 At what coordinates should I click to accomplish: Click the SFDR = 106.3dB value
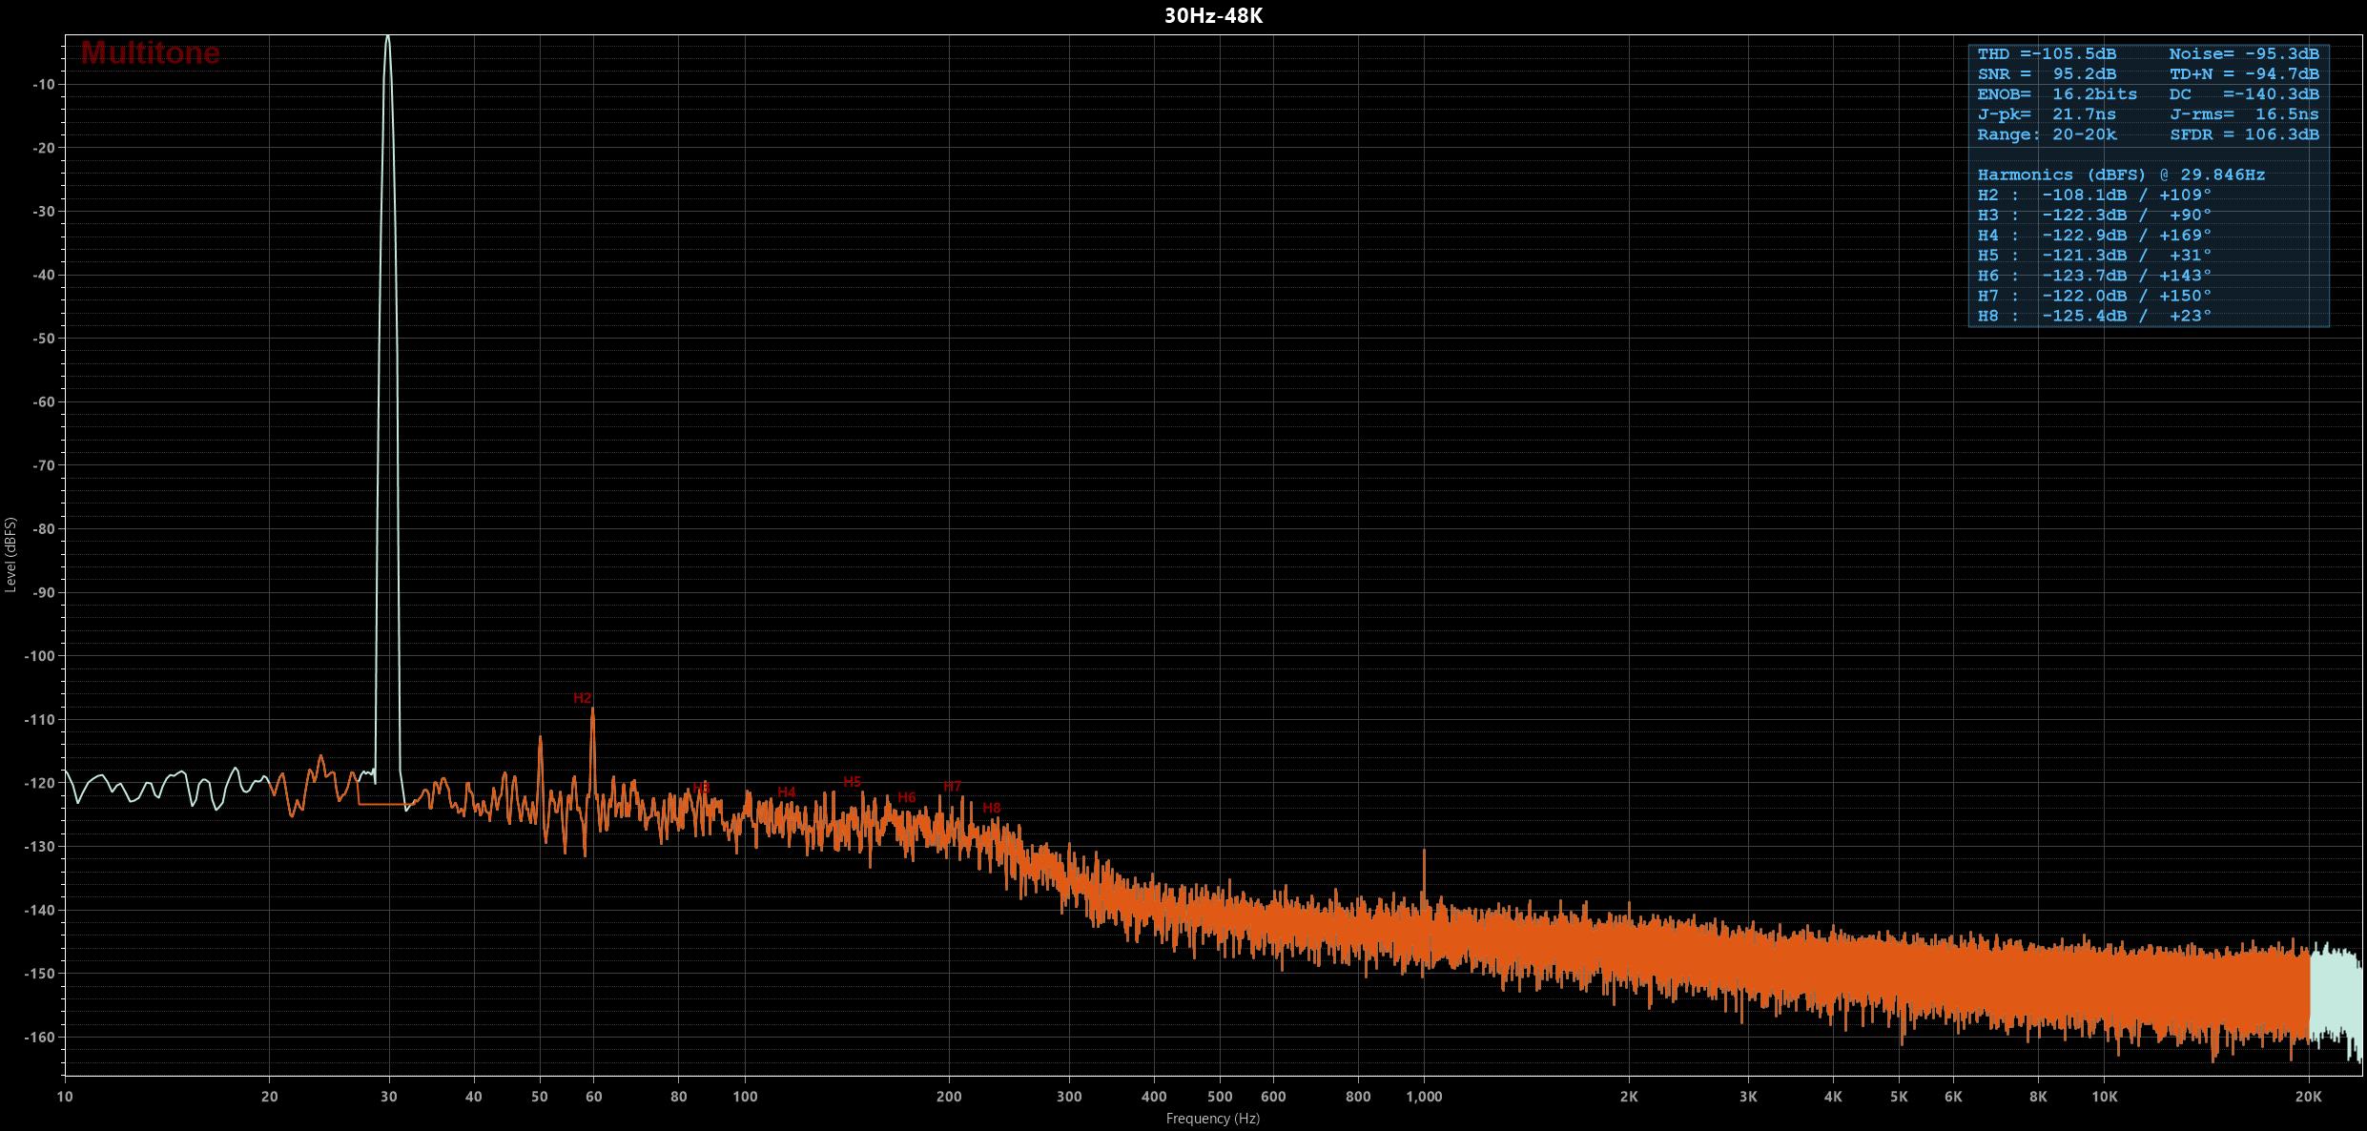tap(2244, 134)
